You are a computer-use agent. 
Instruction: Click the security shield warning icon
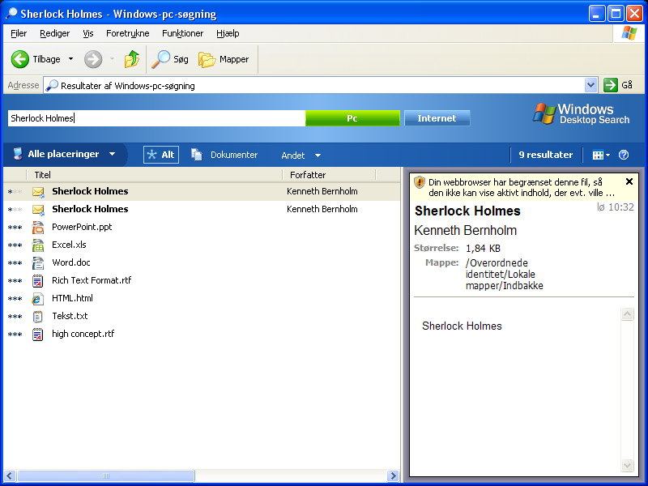pyautogui.click(x=420, y=181)
